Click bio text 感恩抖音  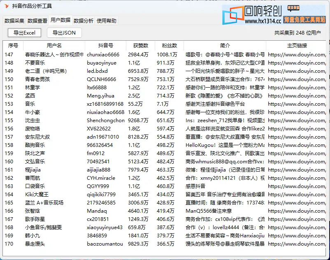[195, 186]
